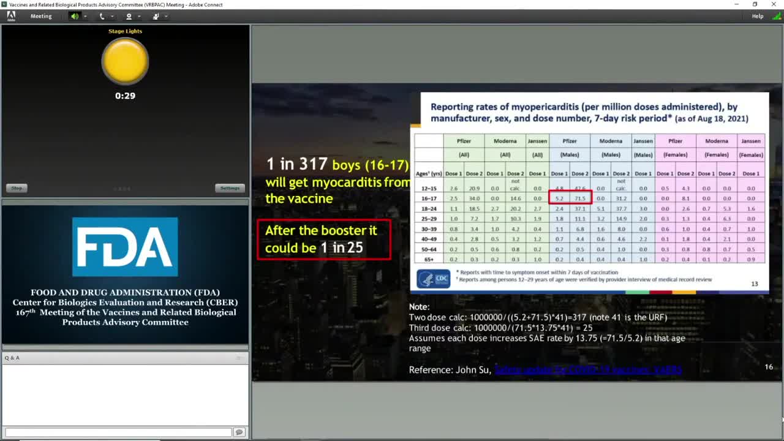Click the 'Two dose calc' note line
The width and height of the screenshot is (784, 441).
pyautogui.click(x=538, y=317)
